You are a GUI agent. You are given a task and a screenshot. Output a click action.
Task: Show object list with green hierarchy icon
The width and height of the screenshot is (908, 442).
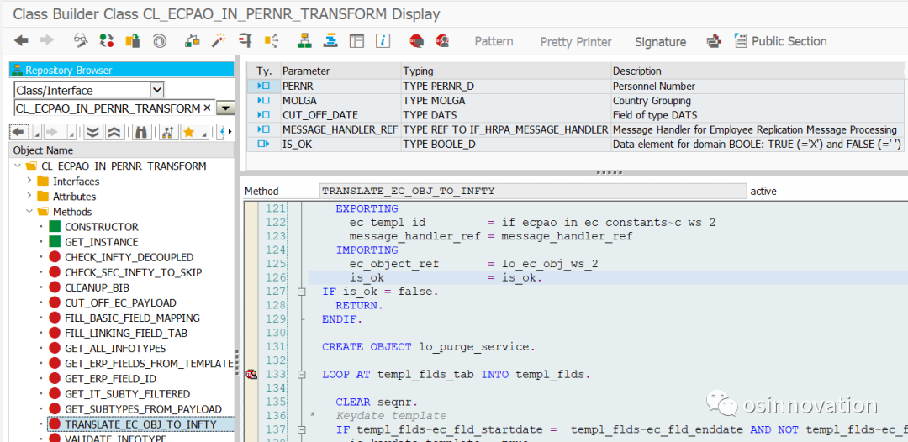coord(304,40)
